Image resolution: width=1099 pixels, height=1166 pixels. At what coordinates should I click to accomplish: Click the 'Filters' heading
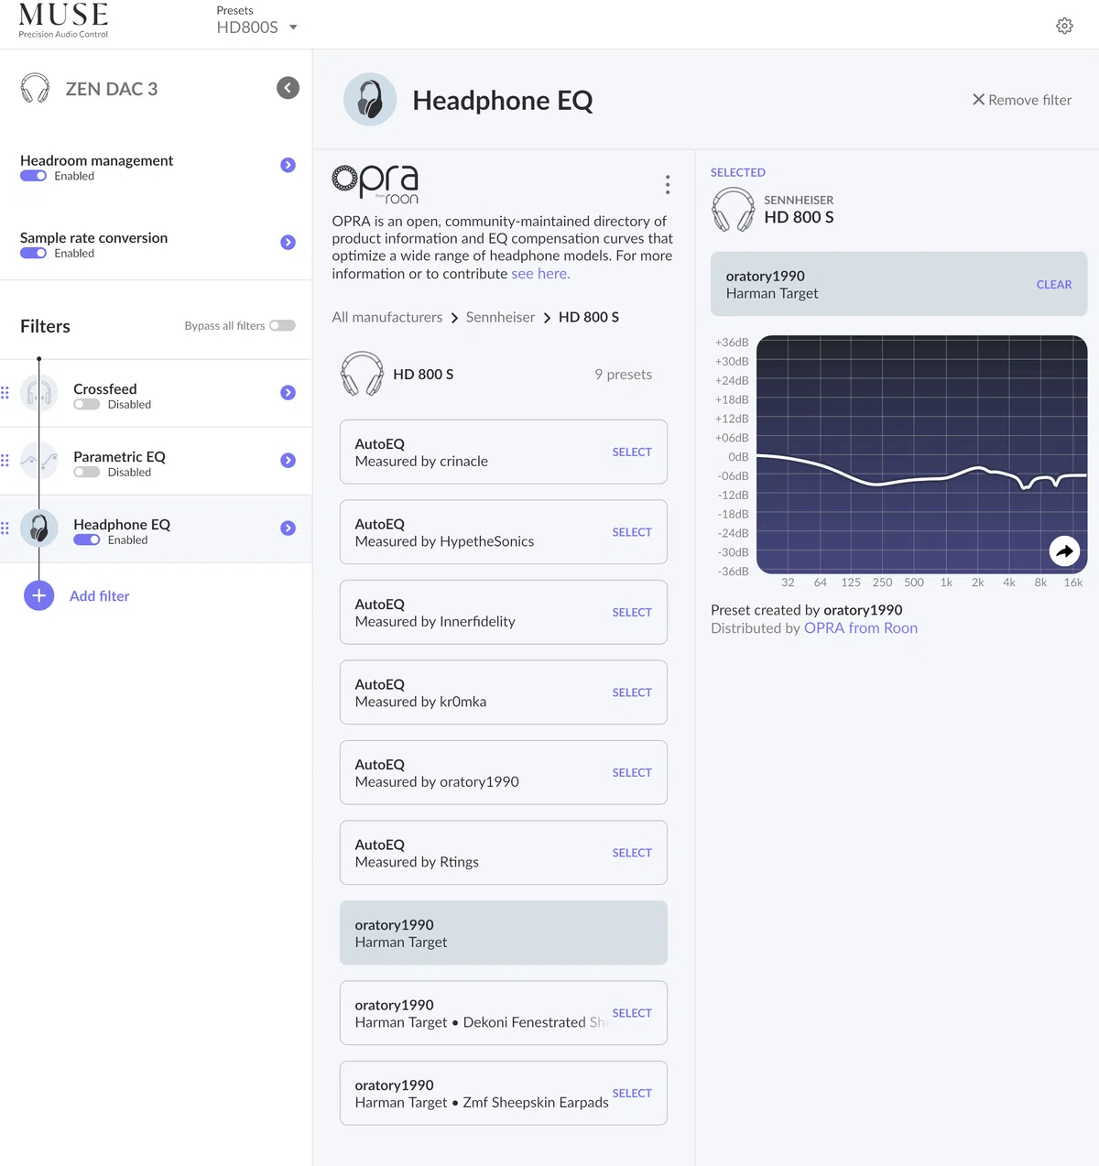pyautogui.click(x=45, y=326)
